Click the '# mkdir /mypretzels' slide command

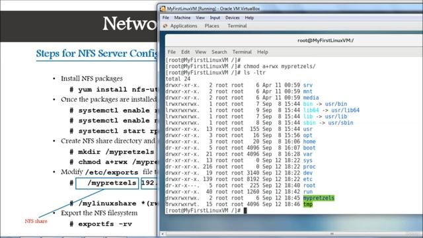pyautogui.click(x=112, y=152)
